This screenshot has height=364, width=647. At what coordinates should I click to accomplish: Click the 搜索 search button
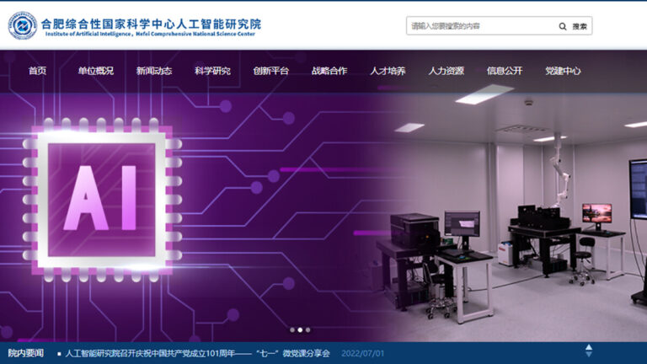(x=580, y=26)
